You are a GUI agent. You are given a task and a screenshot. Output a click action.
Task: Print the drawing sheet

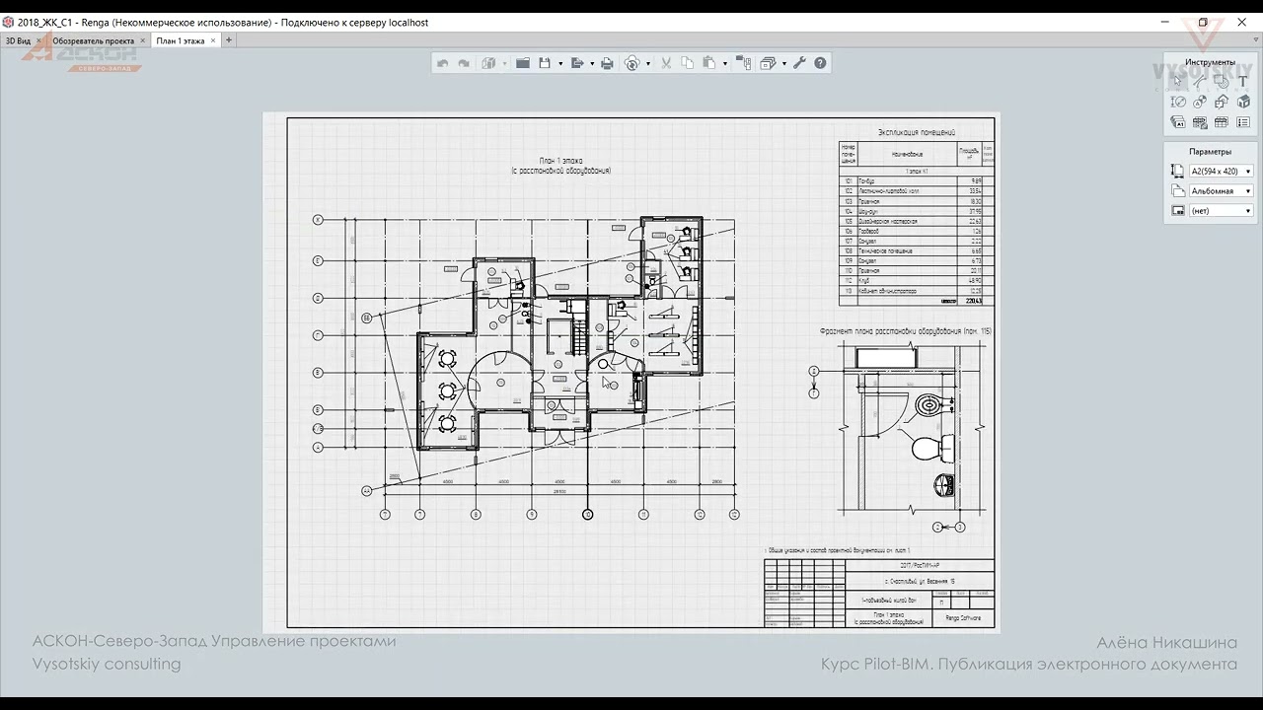(x=607, y=63)
